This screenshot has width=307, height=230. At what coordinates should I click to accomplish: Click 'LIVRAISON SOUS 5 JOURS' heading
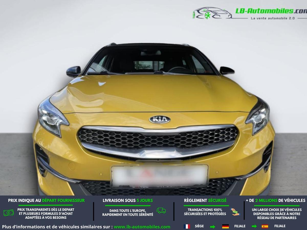pyautogui.click(x=128, y=201)
